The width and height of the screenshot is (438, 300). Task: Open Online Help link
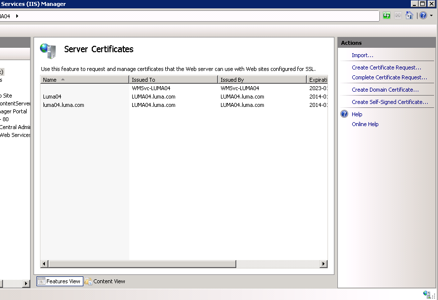[365, 124]
